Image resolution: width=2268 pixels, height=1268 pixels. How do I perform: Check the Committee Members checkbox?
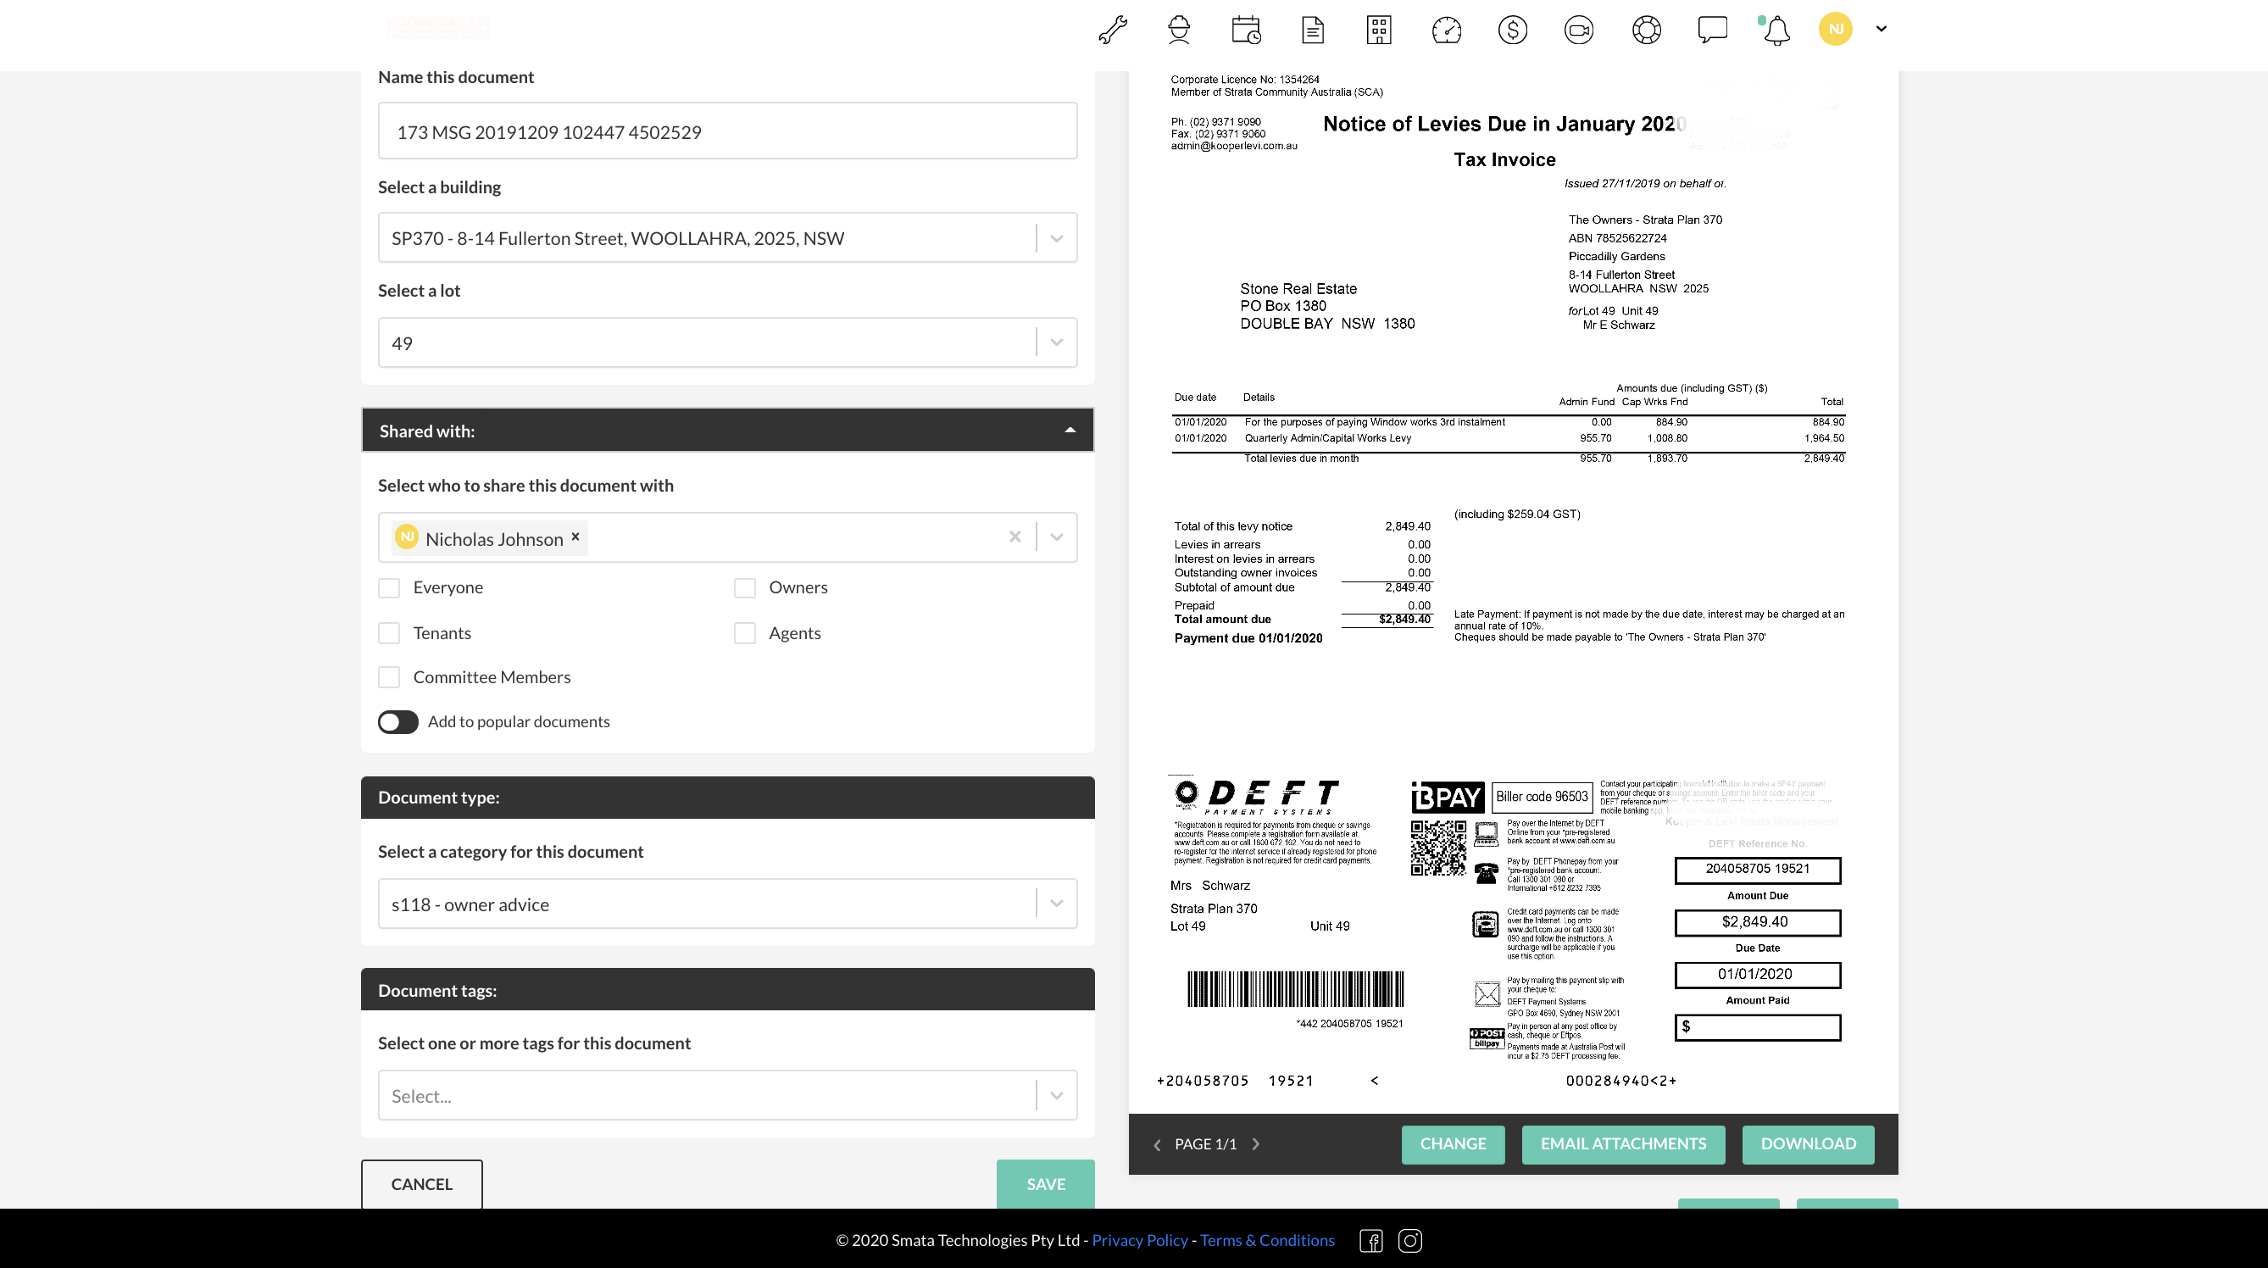(x=389, y=677)
